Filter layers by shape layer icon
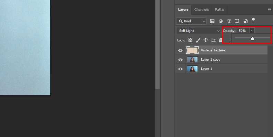The height and width of the screenshot is (137, 273). click(x=237, y=21)
